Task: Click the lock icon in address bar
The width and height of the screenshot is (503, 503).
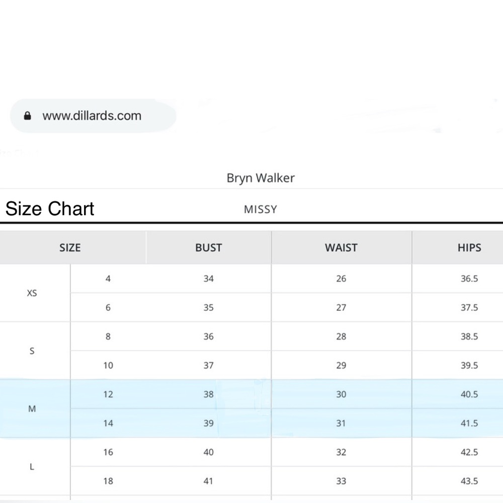Action: [28, 116]
